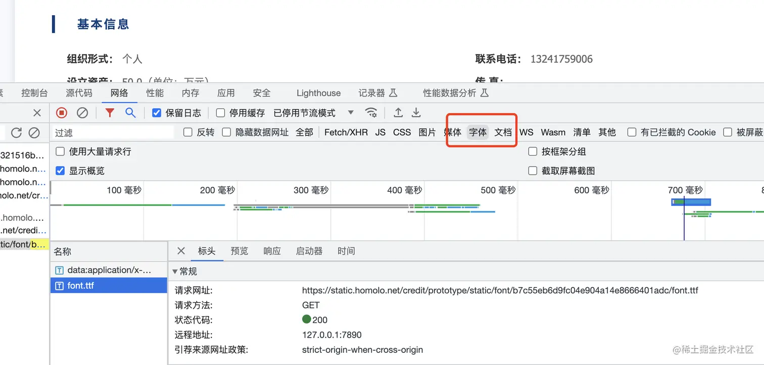Enable 截取屏幕截图 checkbox
Viewport: 764px width, 365px height.
pyautogui.click(x=533, y=171)
